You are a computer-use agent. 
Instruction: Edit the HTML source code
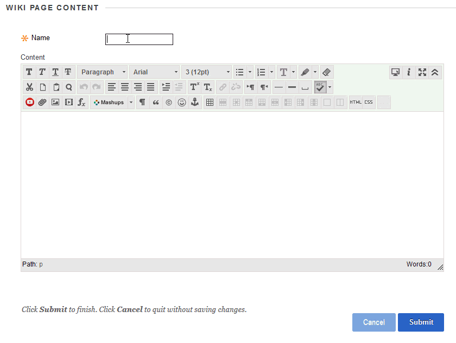[356, 102]
